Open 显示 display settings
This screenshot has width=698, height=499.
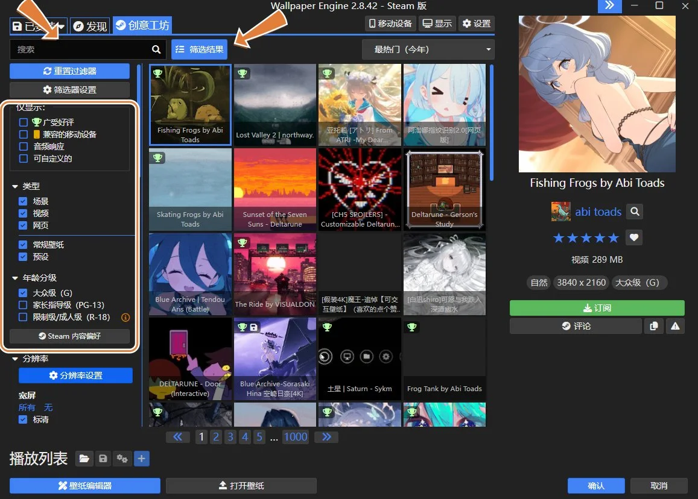[437, 24]
